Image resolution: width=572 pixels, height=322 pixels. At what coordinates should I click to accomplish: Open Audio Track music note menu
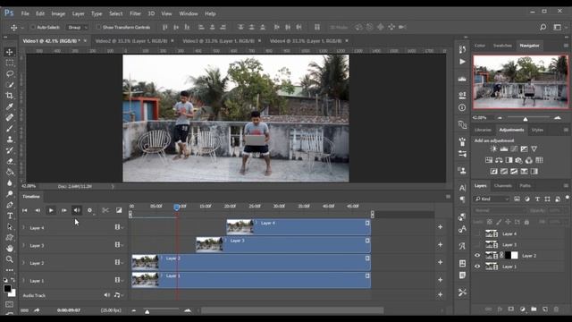tap(119, 295)
